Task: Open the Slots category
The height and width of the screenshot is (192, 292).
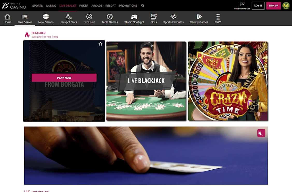Action: pyautogui.click(x=154, y=19)
